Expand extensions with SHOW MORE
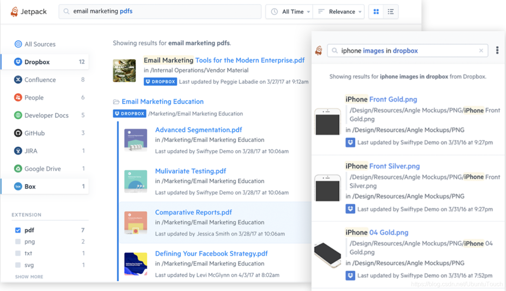Screen dimensions: 506x291 [29, 277]
